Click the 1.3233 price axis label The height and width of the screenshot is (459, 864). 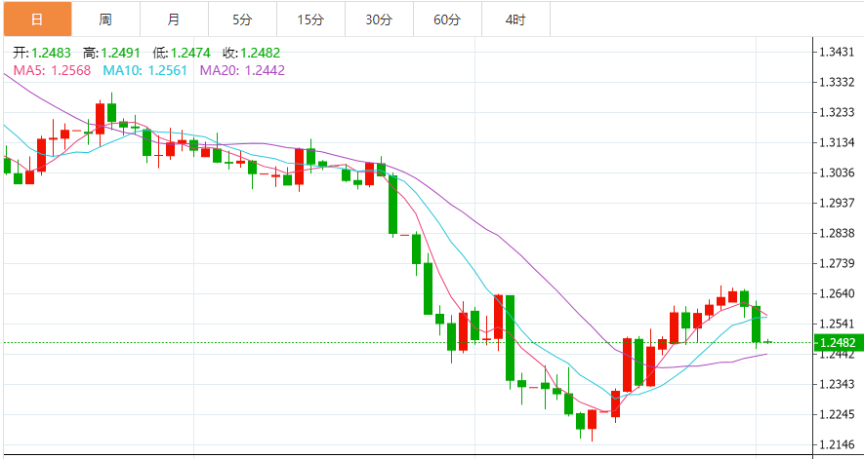(837, 113)
